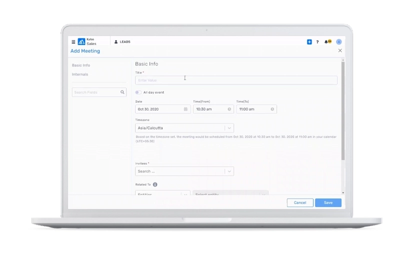Click the blue quick-add plus icon
Screen dimensions: 410x255
pyautogui.click(x=309, y=42)
